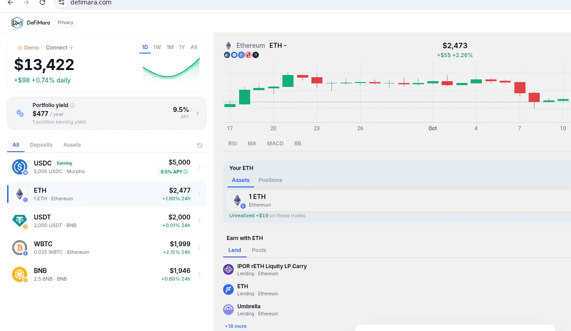Select the 1W time range
Viewport: 571px width, 331px height.
157,47
